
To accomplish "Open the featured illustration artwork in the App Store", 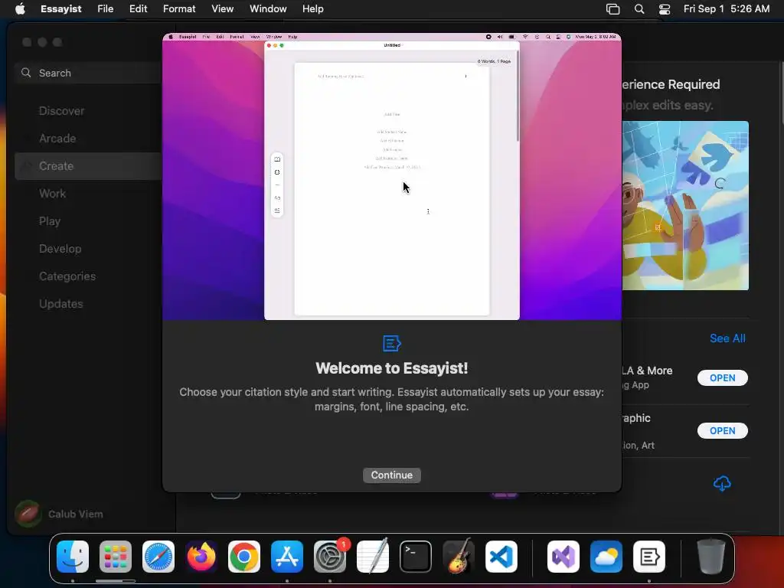I will [x=685, y=205].
